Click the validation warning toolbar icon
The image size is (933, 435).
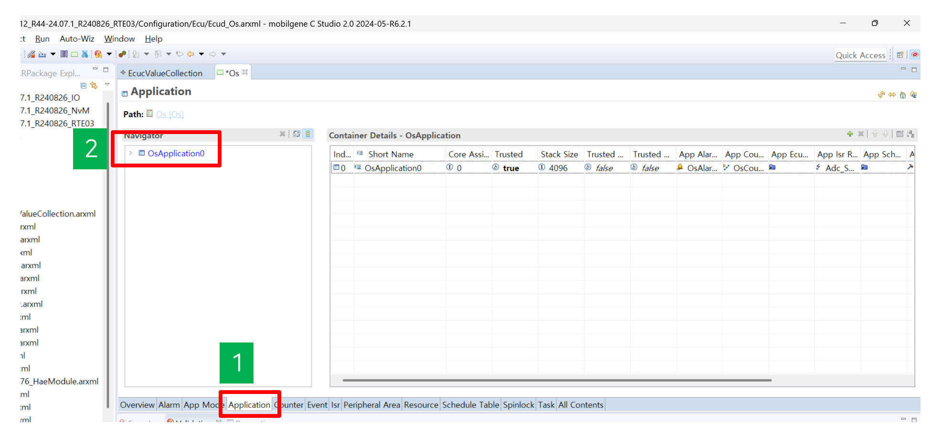[98, 54]
